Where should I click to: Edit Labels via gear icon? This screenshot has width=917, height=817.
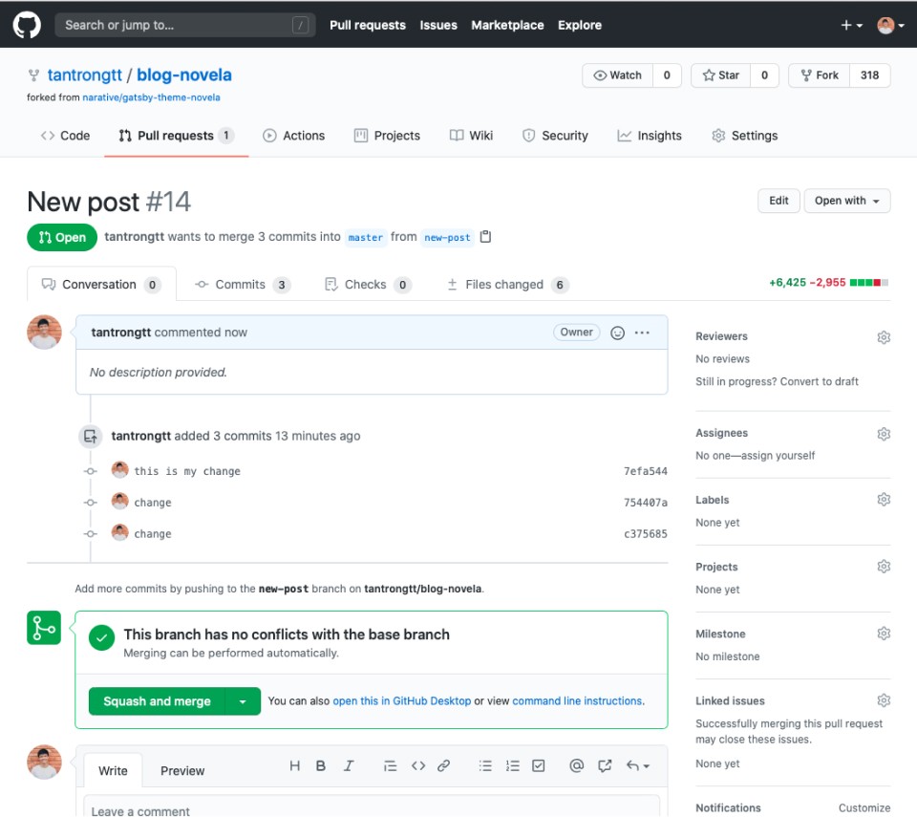(884, 499)
